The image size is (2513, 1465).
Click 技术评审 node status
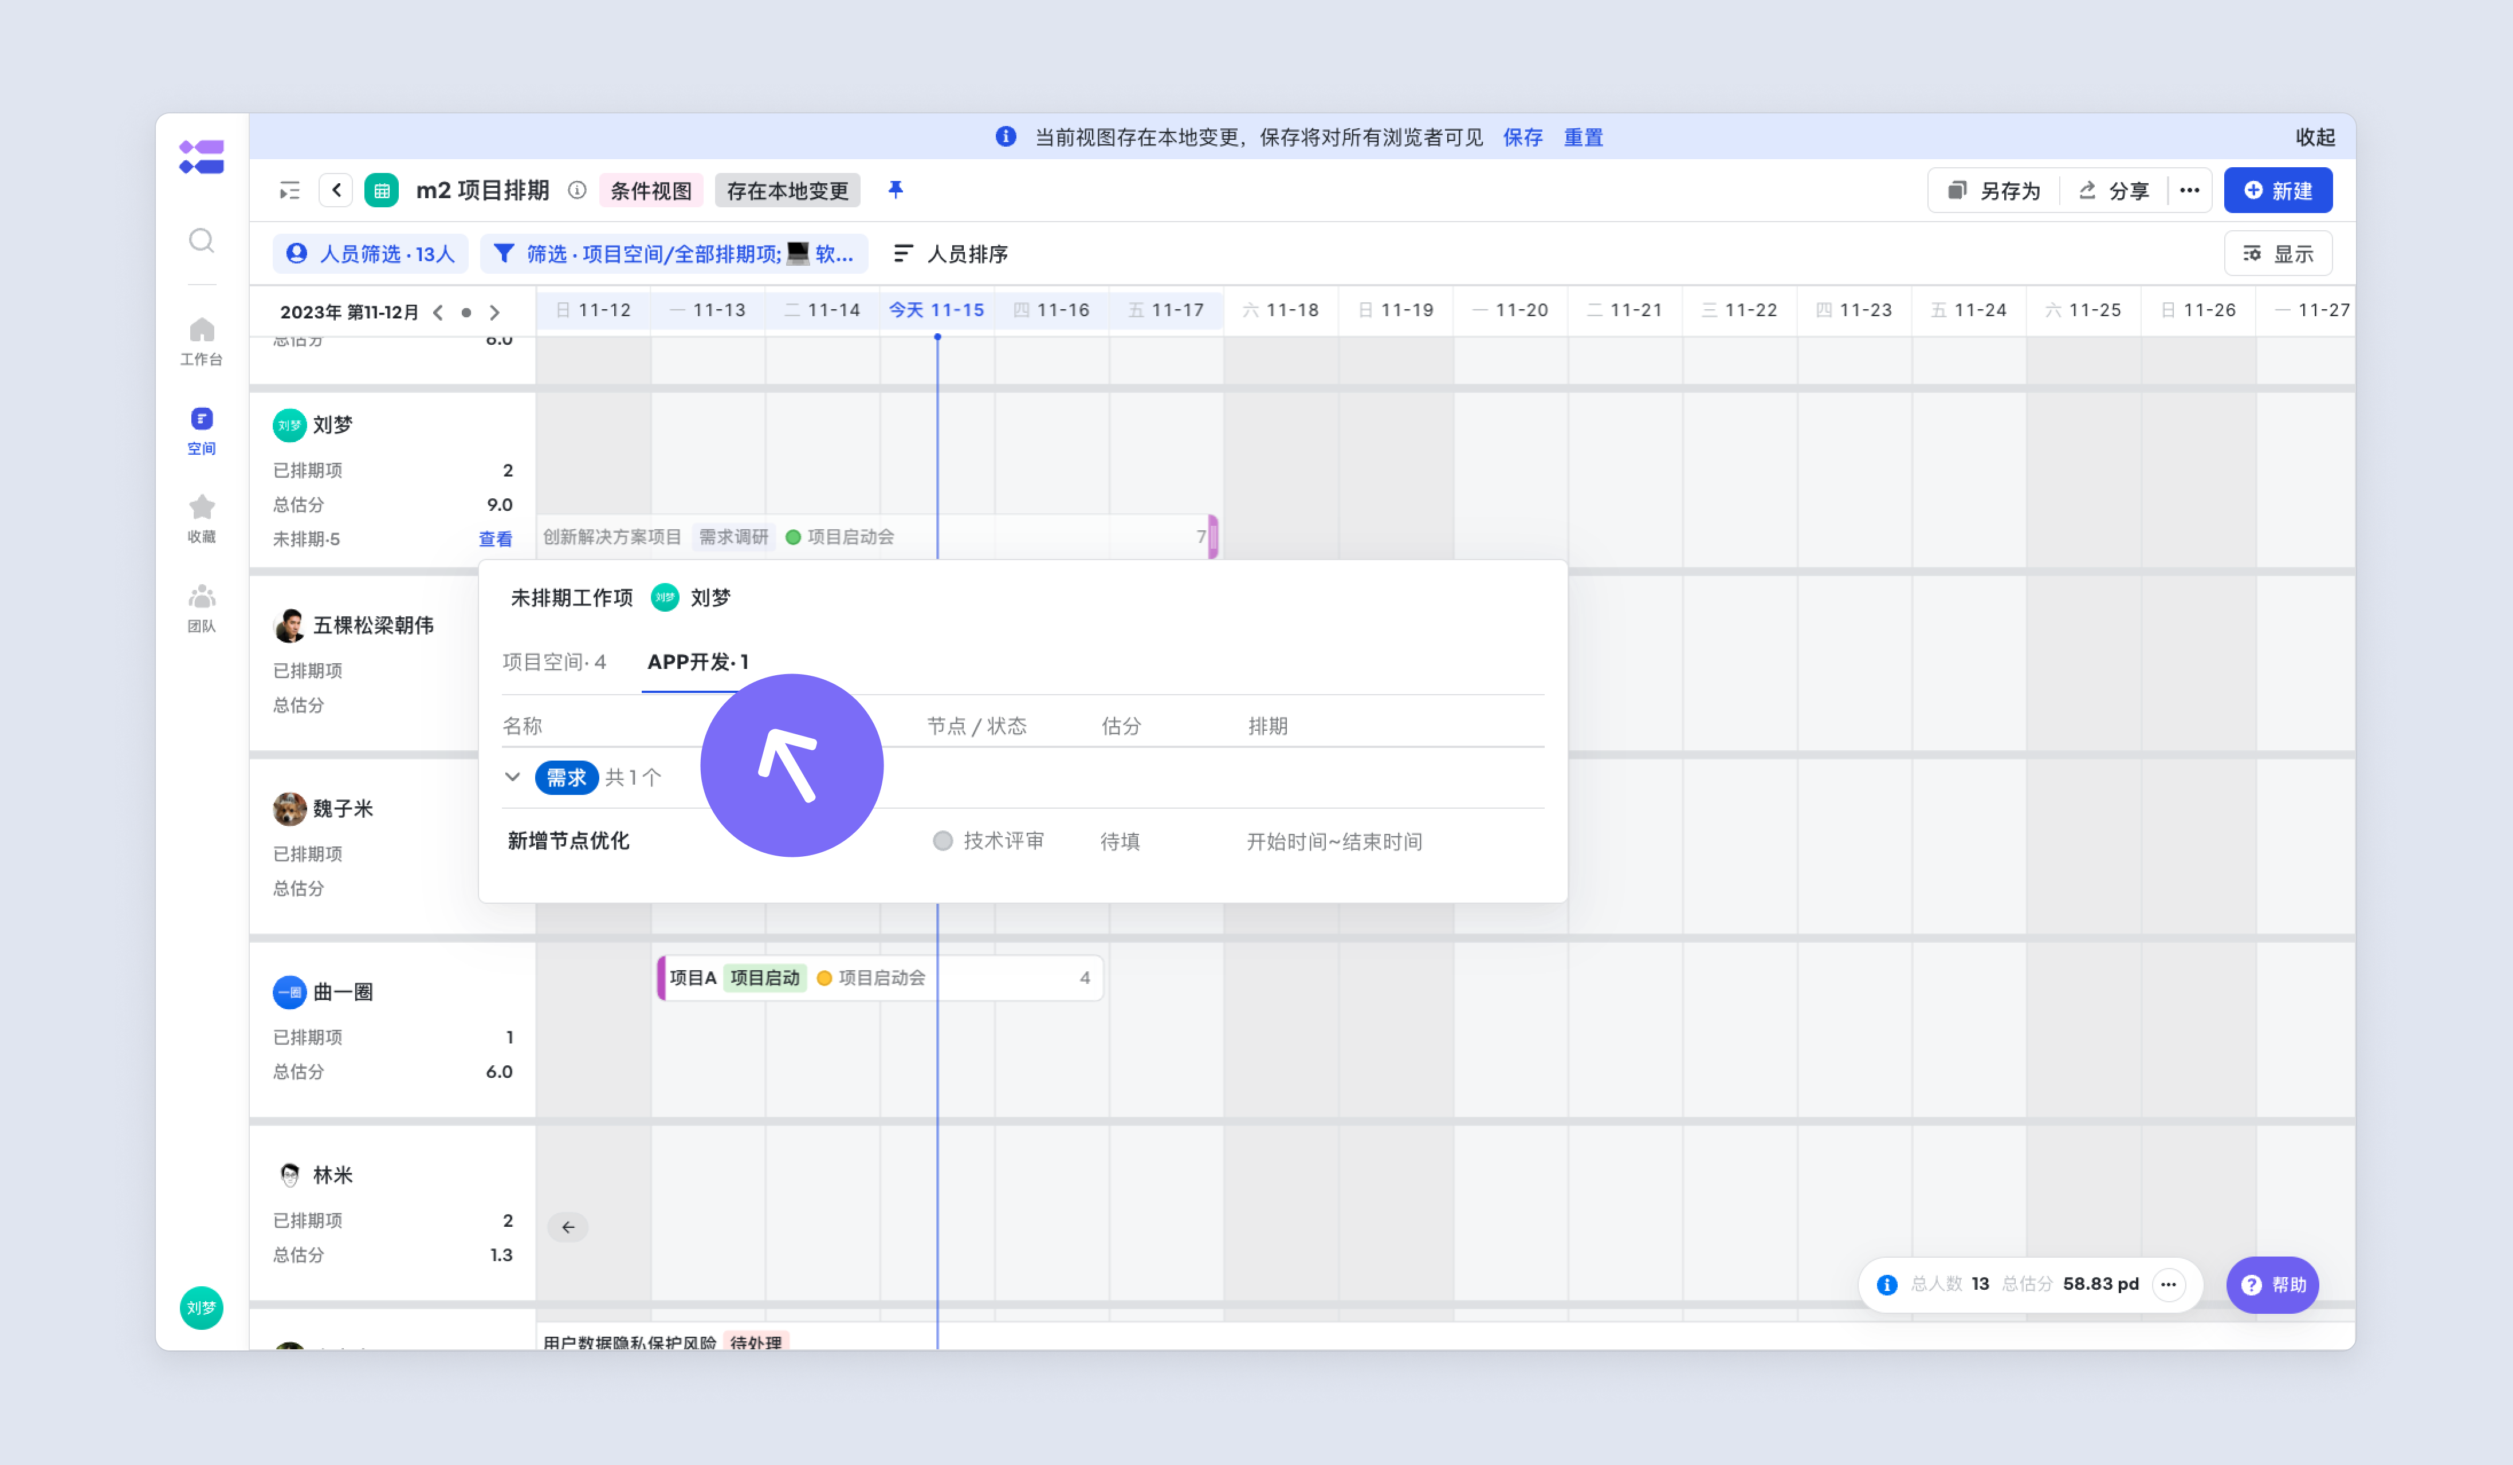tap(990, 841)
